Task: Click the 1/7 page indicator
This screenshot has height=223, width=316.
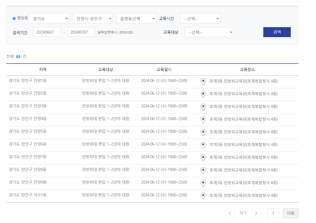Action: click(243, 213)
